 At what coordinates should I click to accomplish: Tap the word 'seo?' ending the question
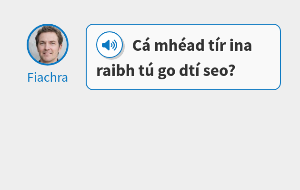pyautogui.click(x=219, y=70)
